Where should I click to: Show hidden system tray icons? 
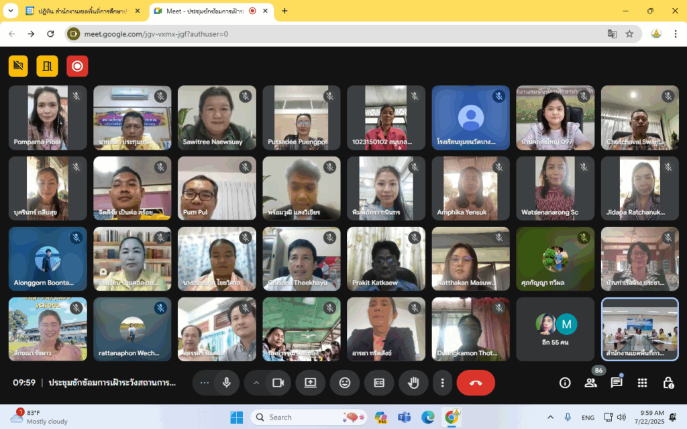550,417
